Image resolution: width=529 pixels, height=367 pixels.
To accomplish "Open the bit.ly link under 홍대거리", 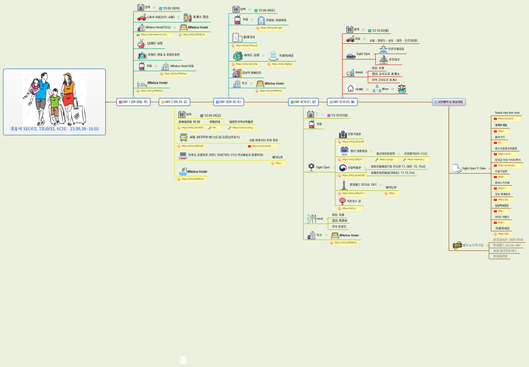I will click(x=245, y=46).
